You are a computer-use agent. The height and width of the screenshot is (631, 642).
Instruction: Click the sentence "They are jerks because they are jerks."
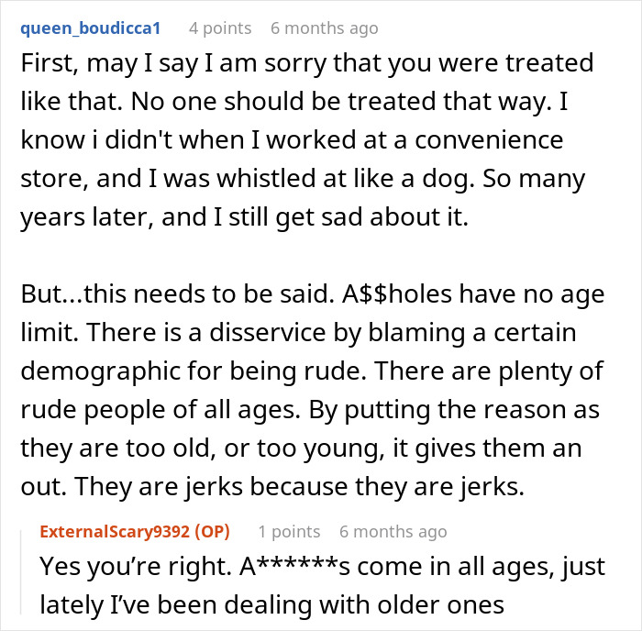point(299,487)
